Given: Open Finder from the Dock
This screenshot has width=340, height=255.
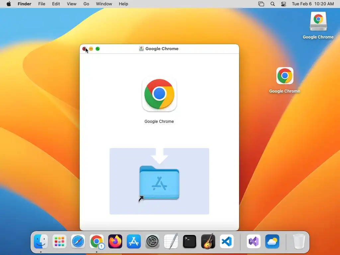Looking at the screenshot, I should (41, 241).
